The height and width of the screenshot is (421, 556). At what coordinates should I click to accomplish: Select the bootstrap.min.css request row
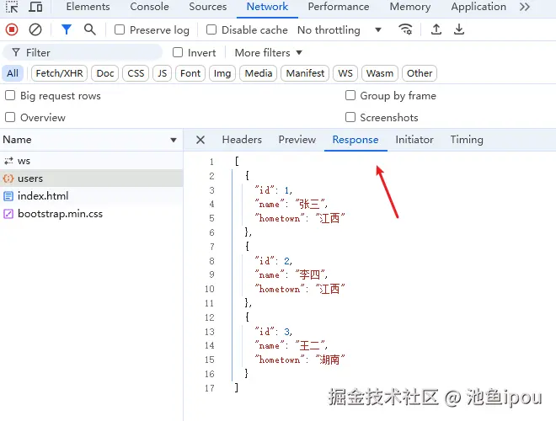pos(92,214)
